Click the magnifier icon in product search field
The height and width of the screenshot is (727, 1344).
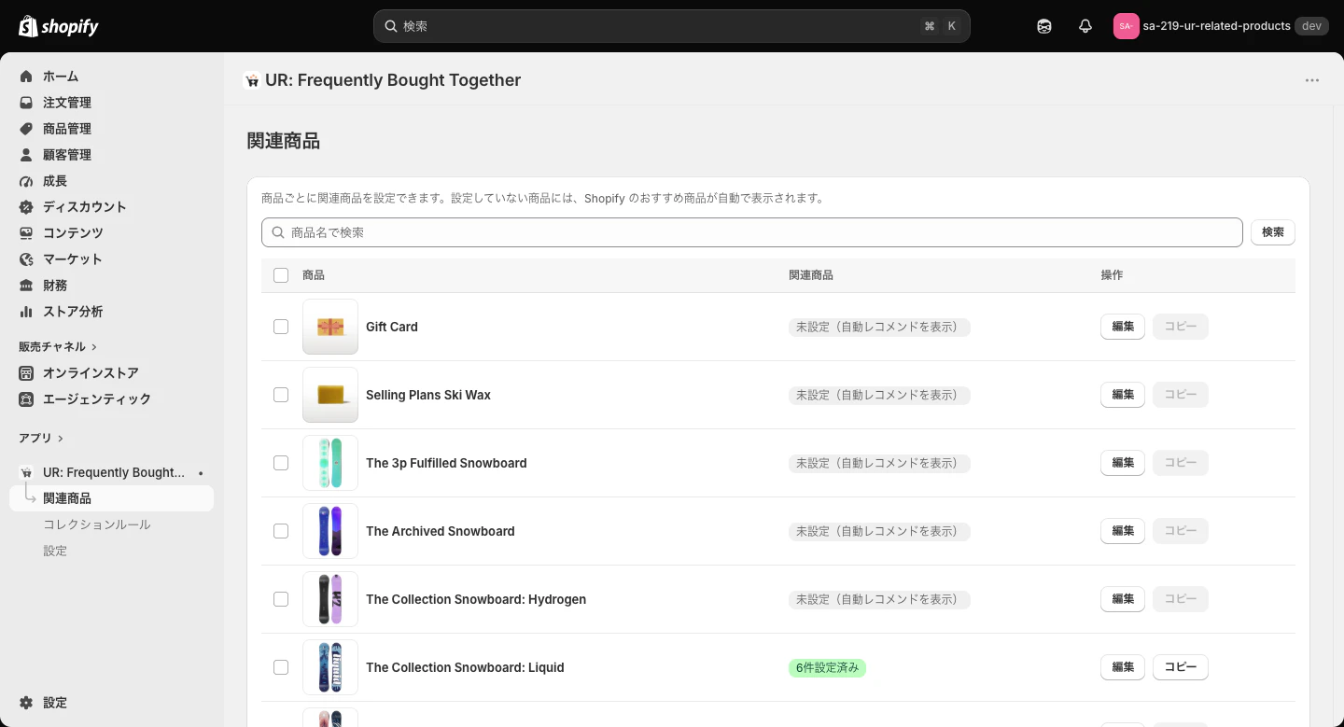click(278, 232)
